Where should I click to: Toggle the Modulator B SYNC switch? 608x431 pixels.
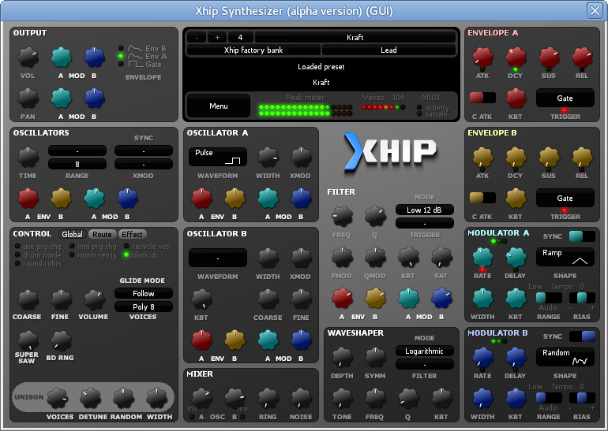point(582,336)
